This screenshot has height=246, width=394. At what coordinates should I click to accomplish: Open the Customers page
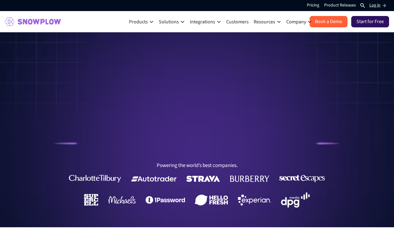237,22
